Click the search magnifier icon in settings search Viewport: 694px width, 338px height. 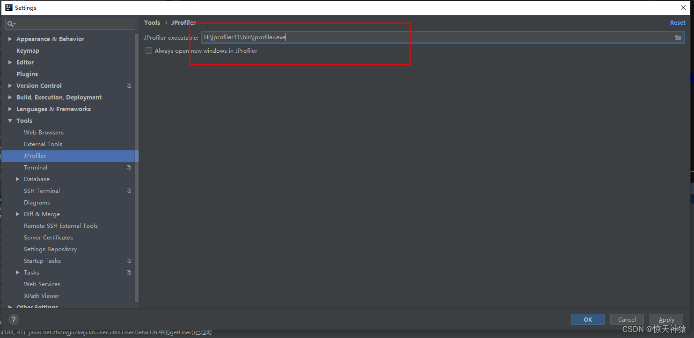point(11,24)
